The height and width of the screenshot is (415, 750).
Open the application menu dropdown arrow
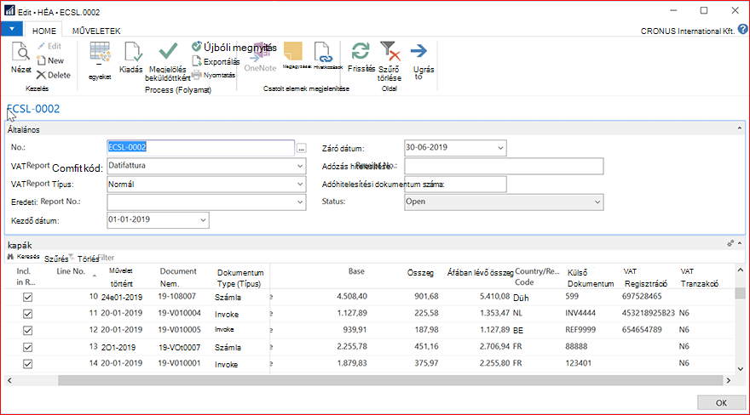tap(12, 29)
